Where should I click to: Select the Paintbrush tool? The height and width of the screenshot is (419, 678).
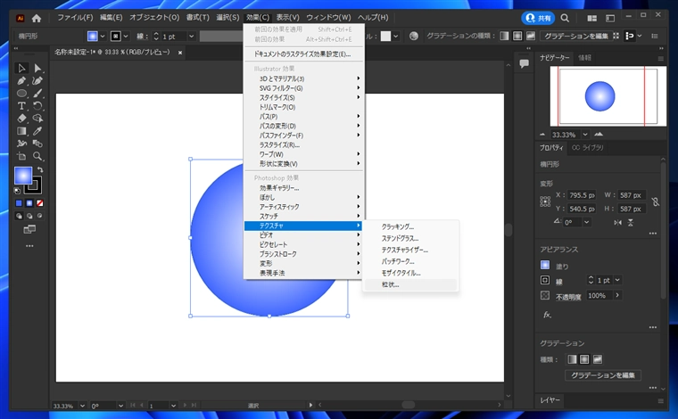click(x=37, y=94)
